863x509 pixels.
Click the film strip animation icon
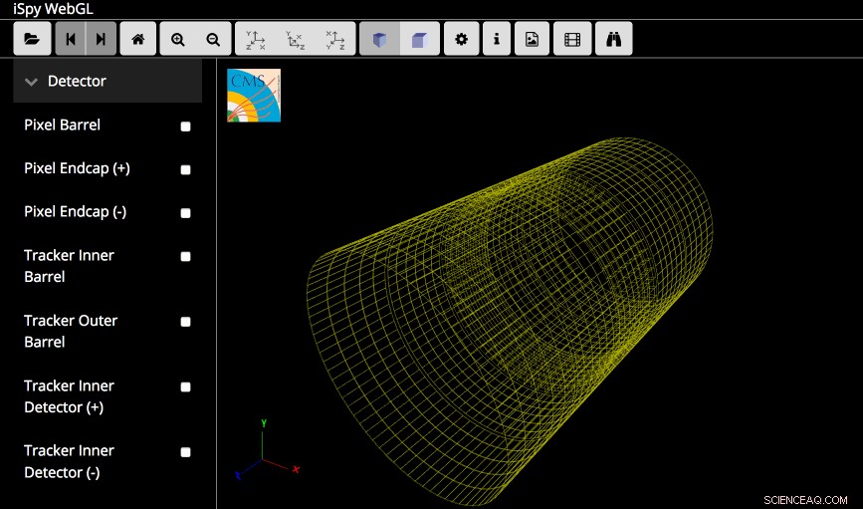(x=571, y=40)
